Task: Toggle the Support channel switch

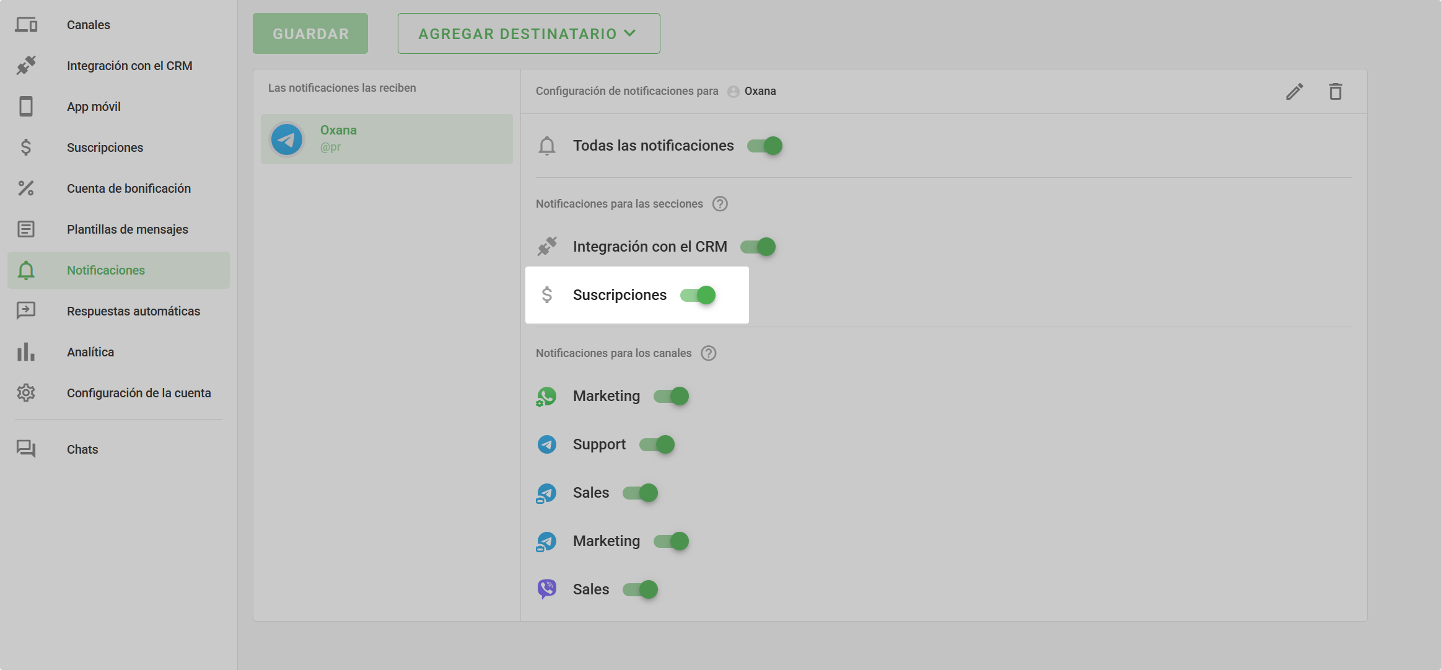Action: point(657,444)
